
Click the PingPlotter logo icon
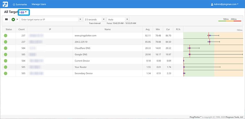(x=5, y=4)
